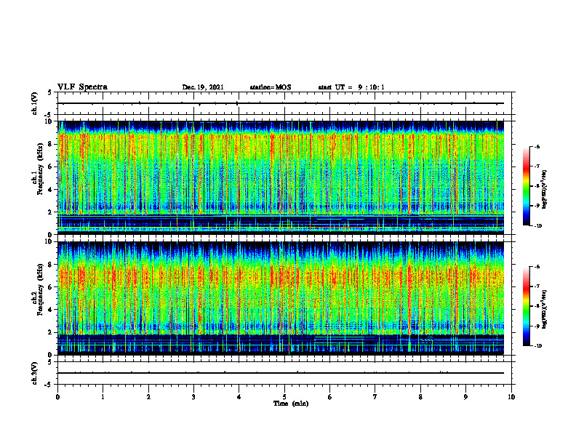The width and height of the screenshot is (576, 445).
Task: Click the ch.2 colorbar "log(PSD)" label
Action: [x=545, y=310]
